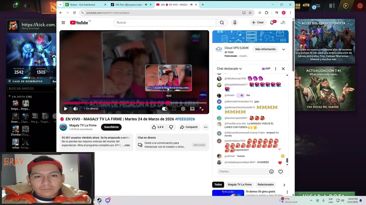Screen dimensions: 366x205
Task: Expand the sponsored ad chevron
Action: [283, 49]
